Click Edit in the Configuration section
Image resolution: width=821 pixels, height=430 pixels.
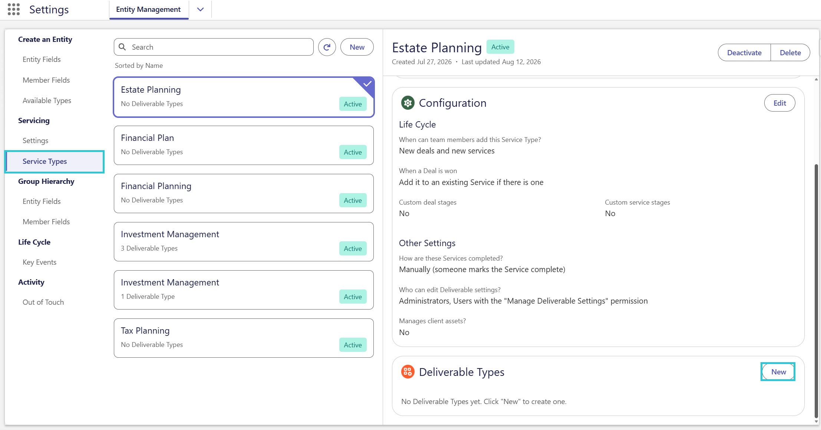tap(779, 103)
